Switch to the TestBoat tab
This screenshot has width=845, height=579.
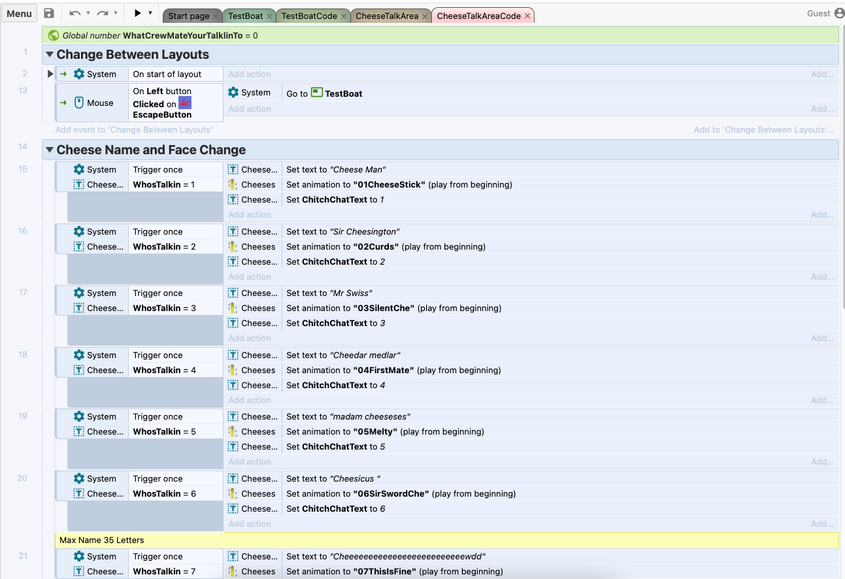245,16
